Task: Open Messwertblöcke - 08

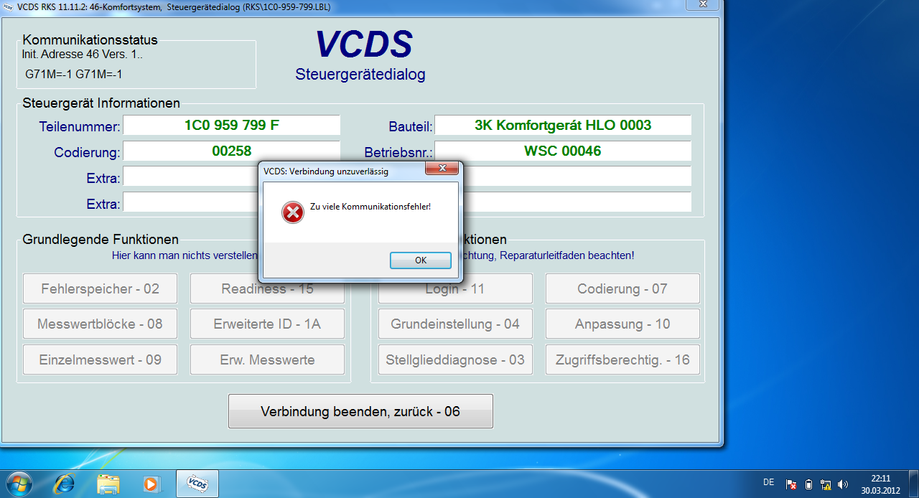Action: tap(100, 324)
